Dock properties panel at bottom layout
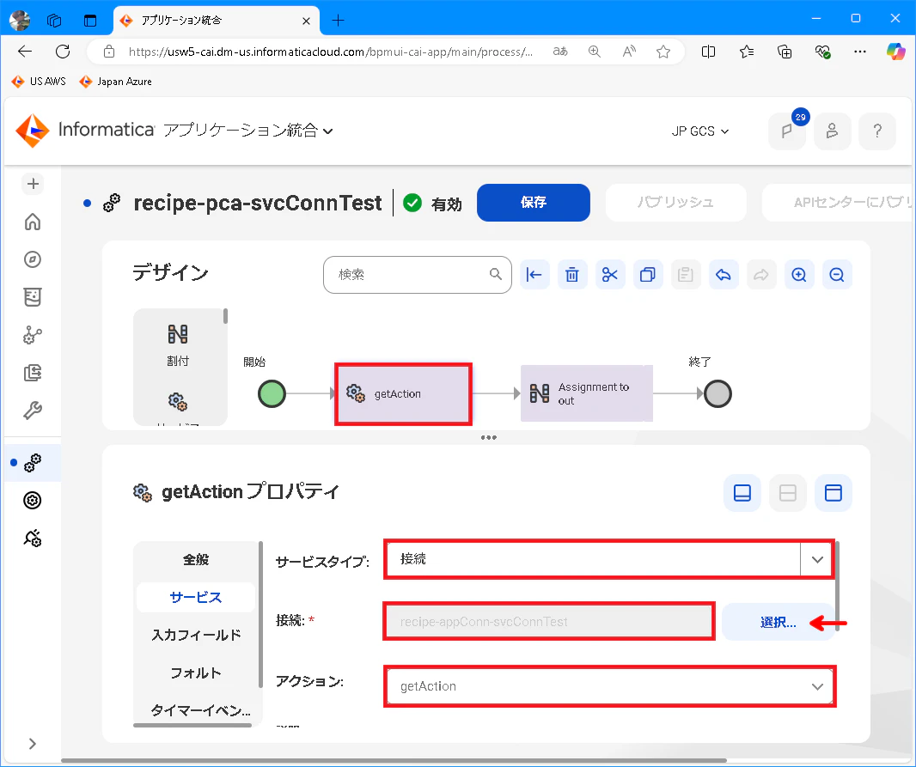916x767 pixels. click(x=742, y=493)
